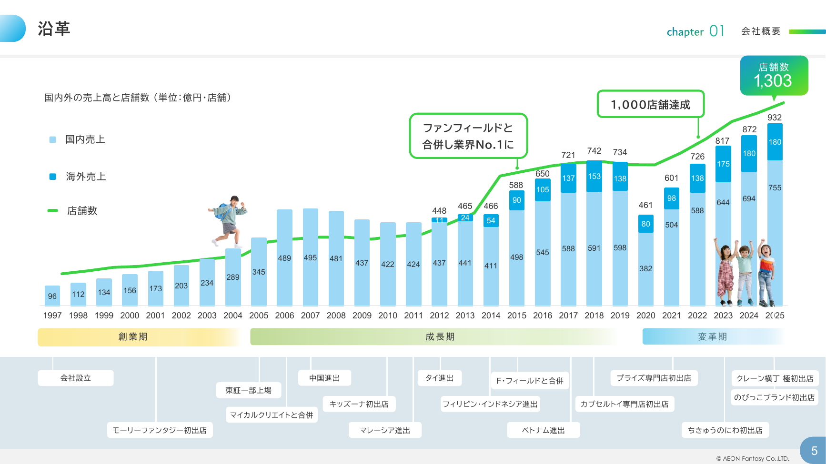Image resolution: width=826 pixels, height=464 pixels.
Task: Click the chapter 01 label
Action: point(695,31)
